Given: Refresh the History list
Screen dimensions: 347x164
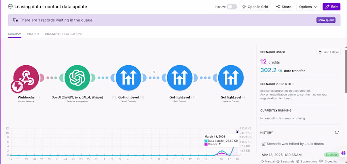Looking at the screenshot, I should 337,132.
